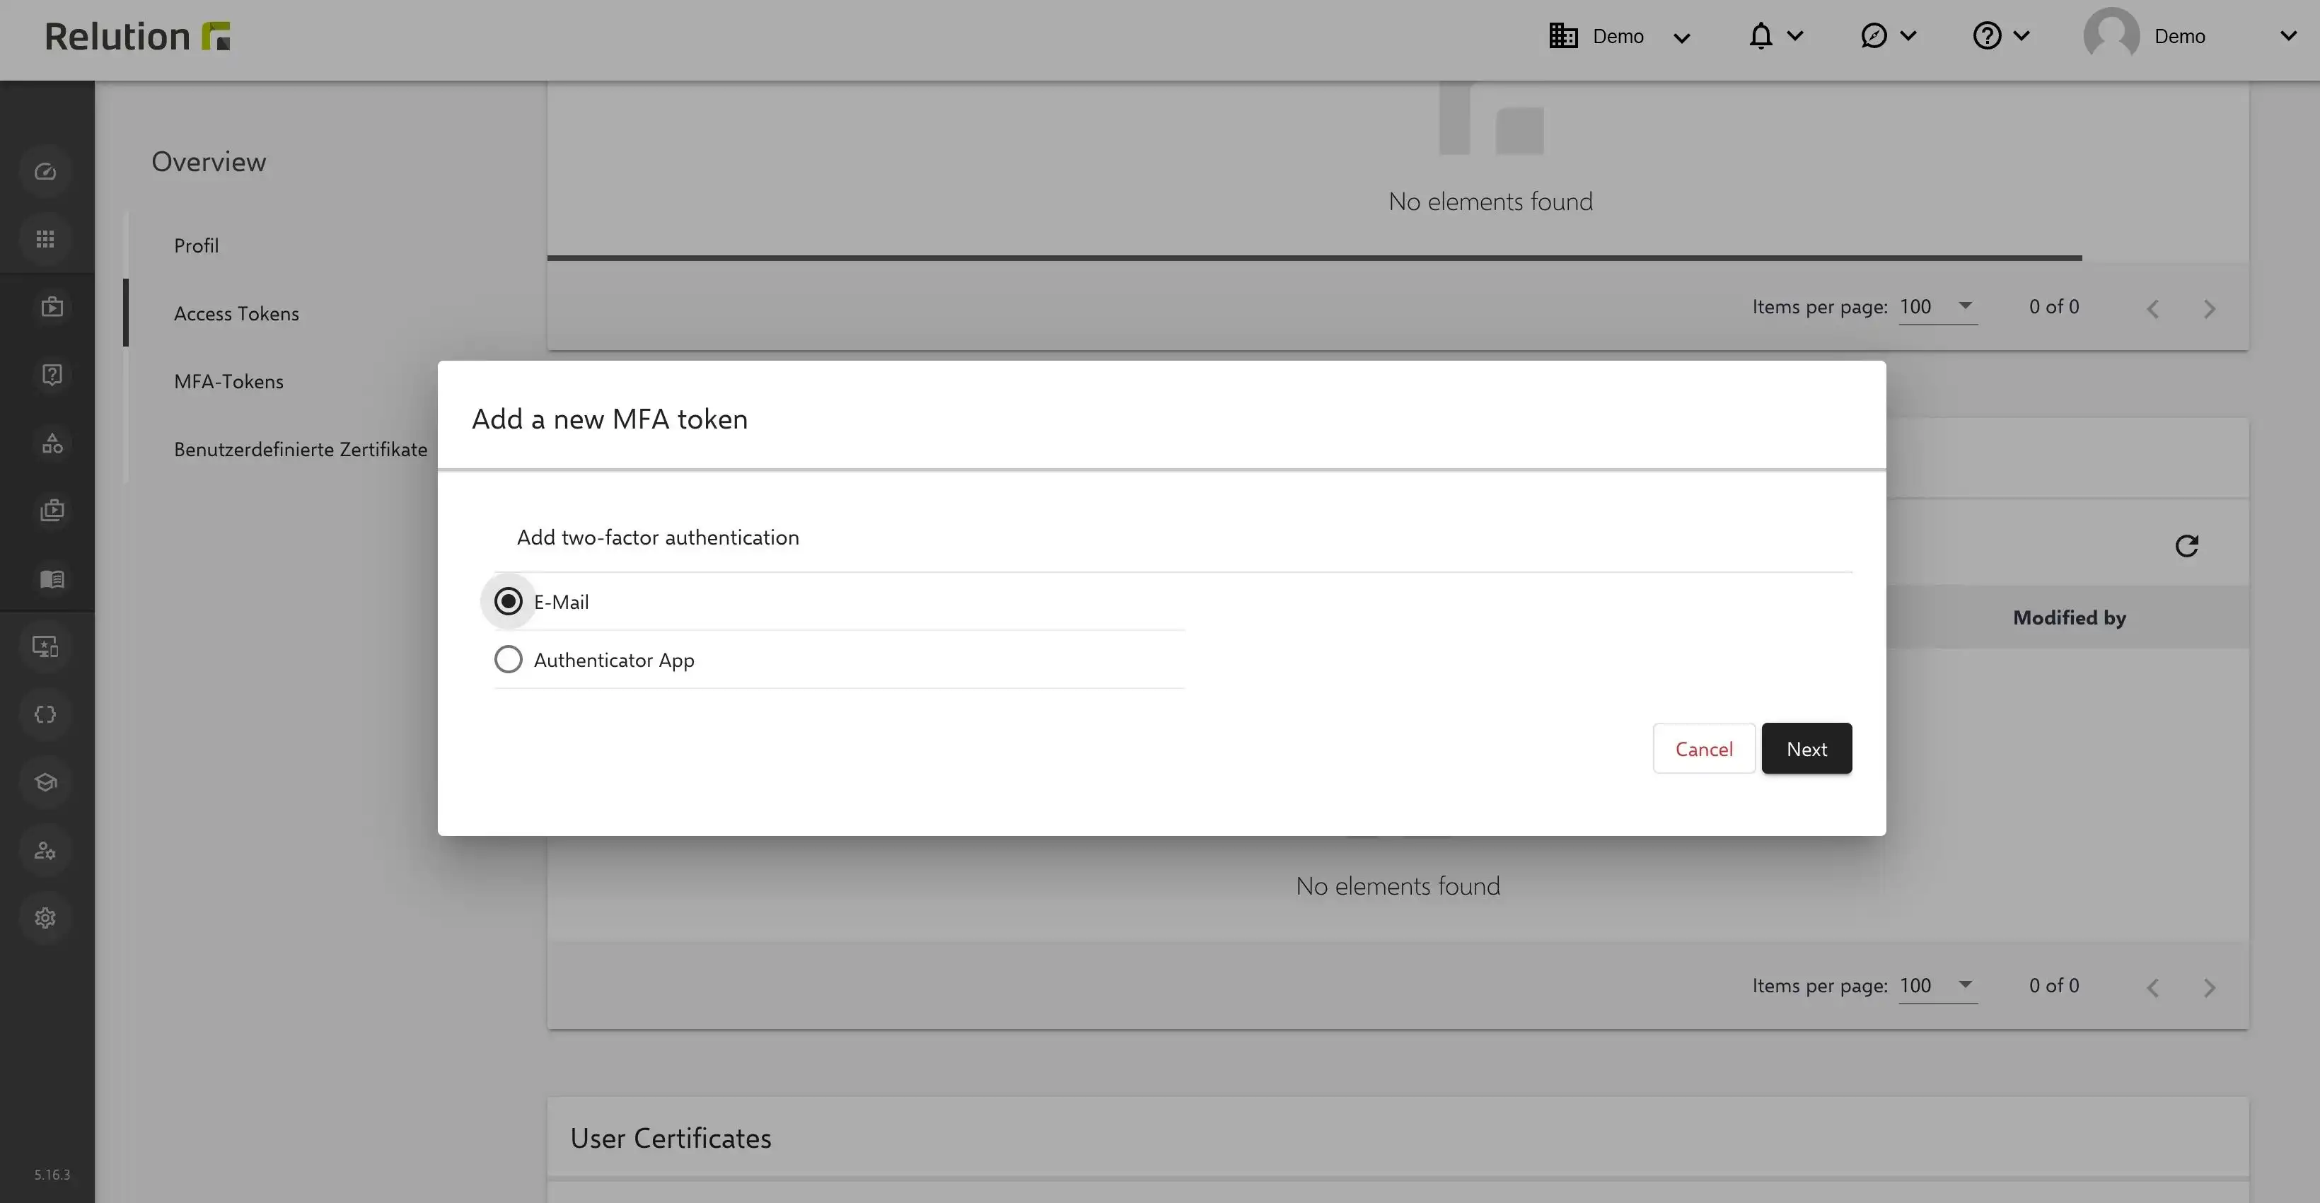Cancel the new MFA token dialog

pyautogui.click(x=1704, y=748)
